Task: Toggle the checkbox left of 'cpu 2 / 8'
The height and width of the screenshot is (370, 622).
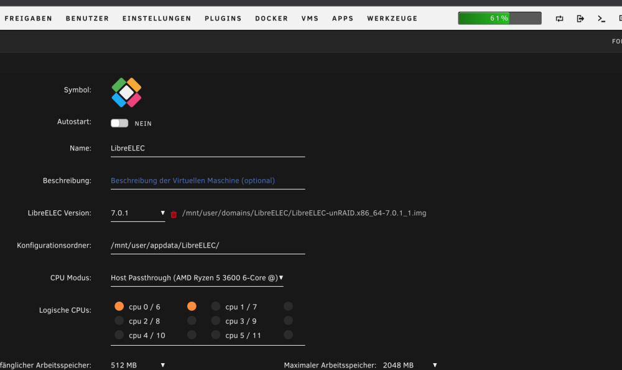Action: (119, 320)
